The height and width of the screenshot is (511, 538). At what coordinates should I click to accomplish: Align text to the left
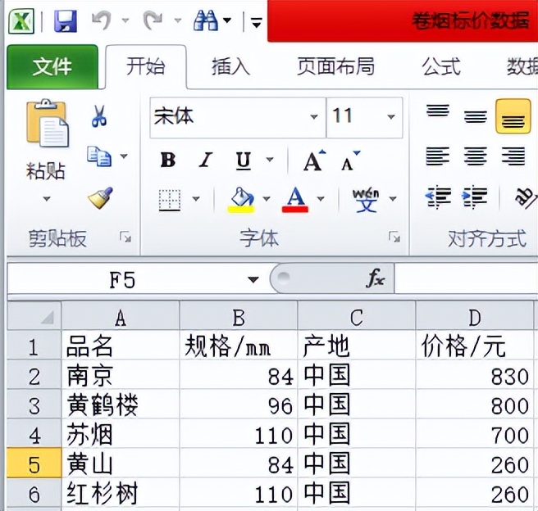point(438,156)
